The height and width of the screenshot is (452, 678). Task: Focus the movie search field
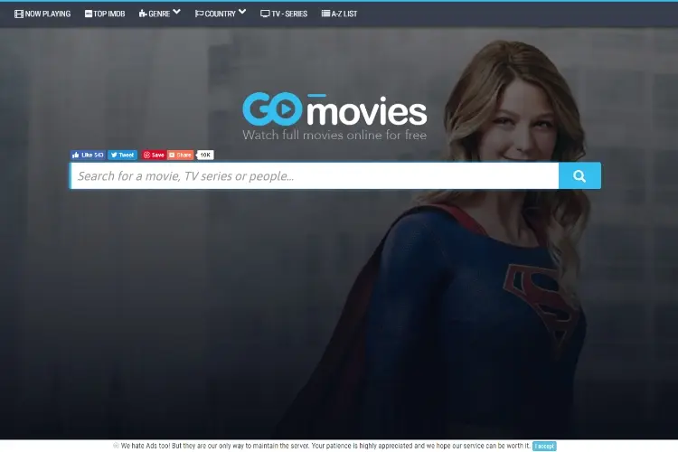[x=315, y=175]
